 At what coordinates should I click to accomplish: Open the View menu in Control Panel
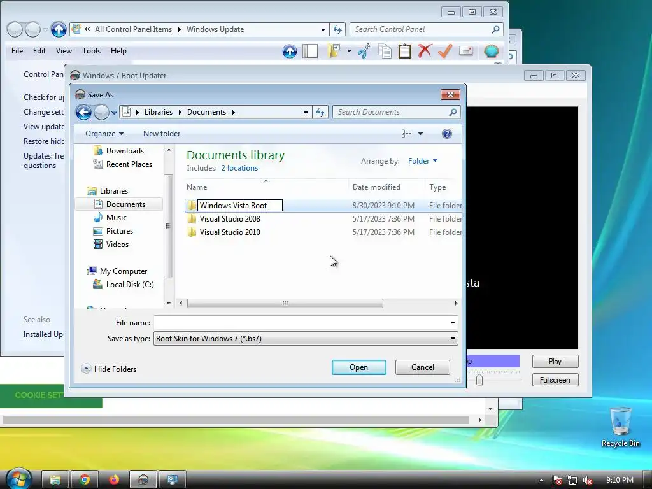(64, 51)
